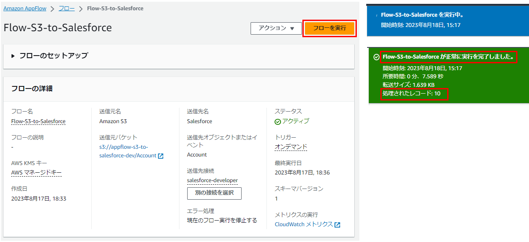Expand the フローのセットアップ section

pos(49,56)
